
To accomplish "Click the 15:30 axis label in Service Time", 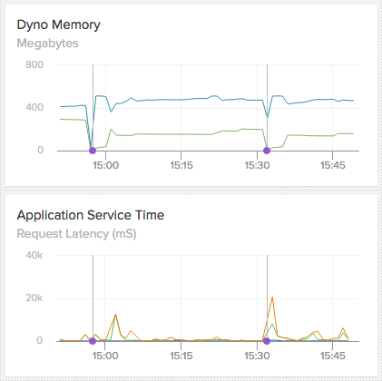I will coord(257,356).
